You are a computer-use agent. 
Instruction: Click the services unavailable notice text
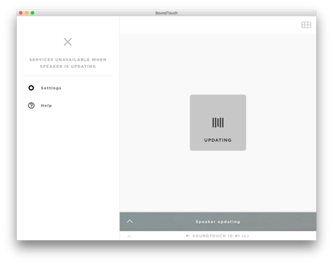click(68, 63)
